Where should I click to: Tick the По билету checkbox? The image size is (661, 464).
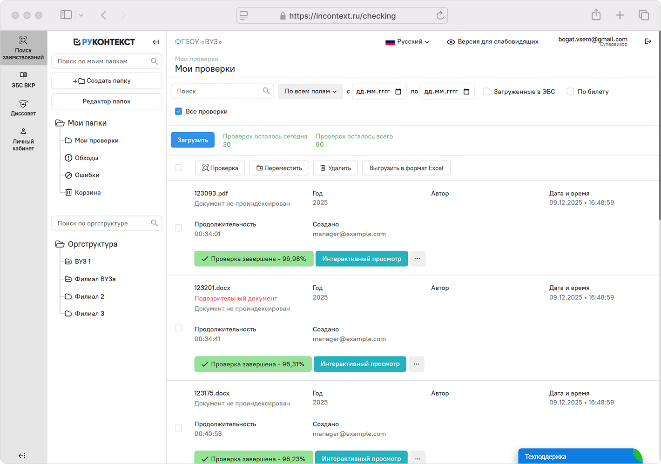click(570, 92)
